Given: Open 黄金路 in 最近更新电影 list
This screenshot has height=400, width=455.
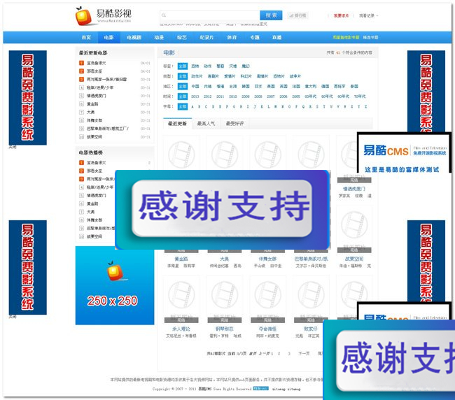Looking at the screenshot, I should 92,103.
